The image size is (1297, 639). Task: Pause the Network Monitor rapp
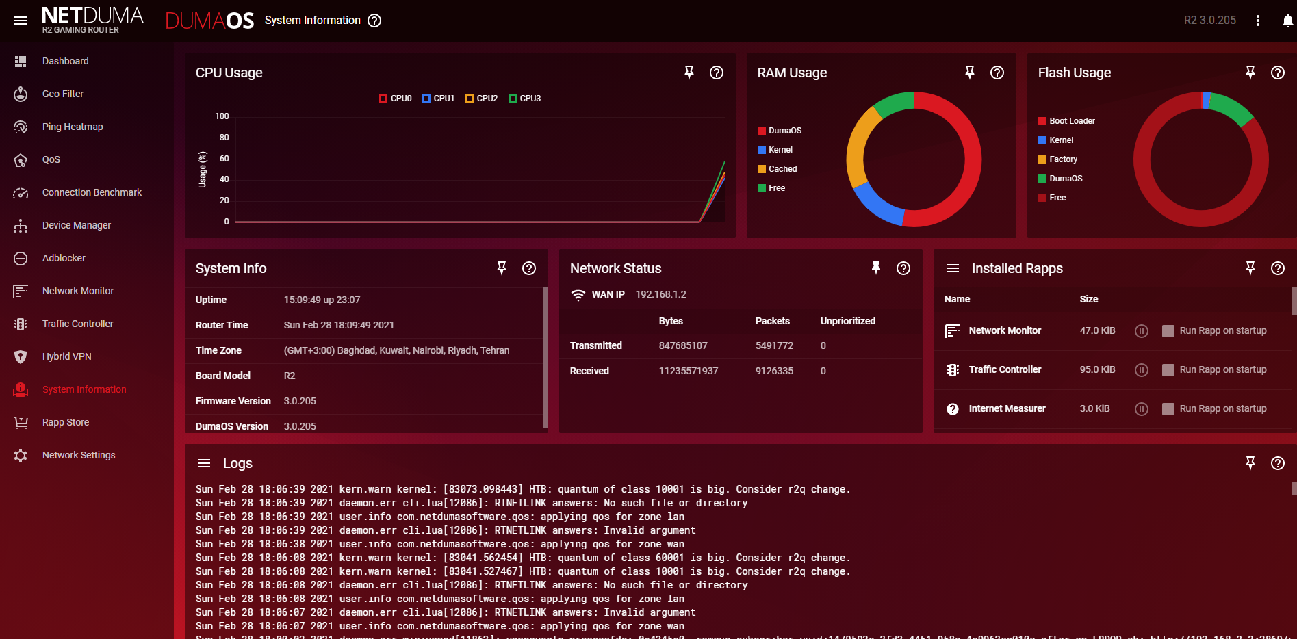point(1141,331)
